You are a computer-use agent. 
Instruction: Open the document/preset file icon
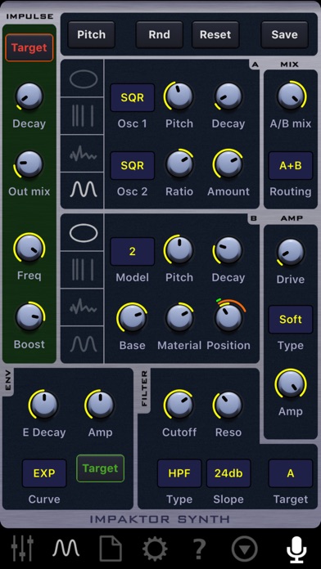click(x=111, y=548)
